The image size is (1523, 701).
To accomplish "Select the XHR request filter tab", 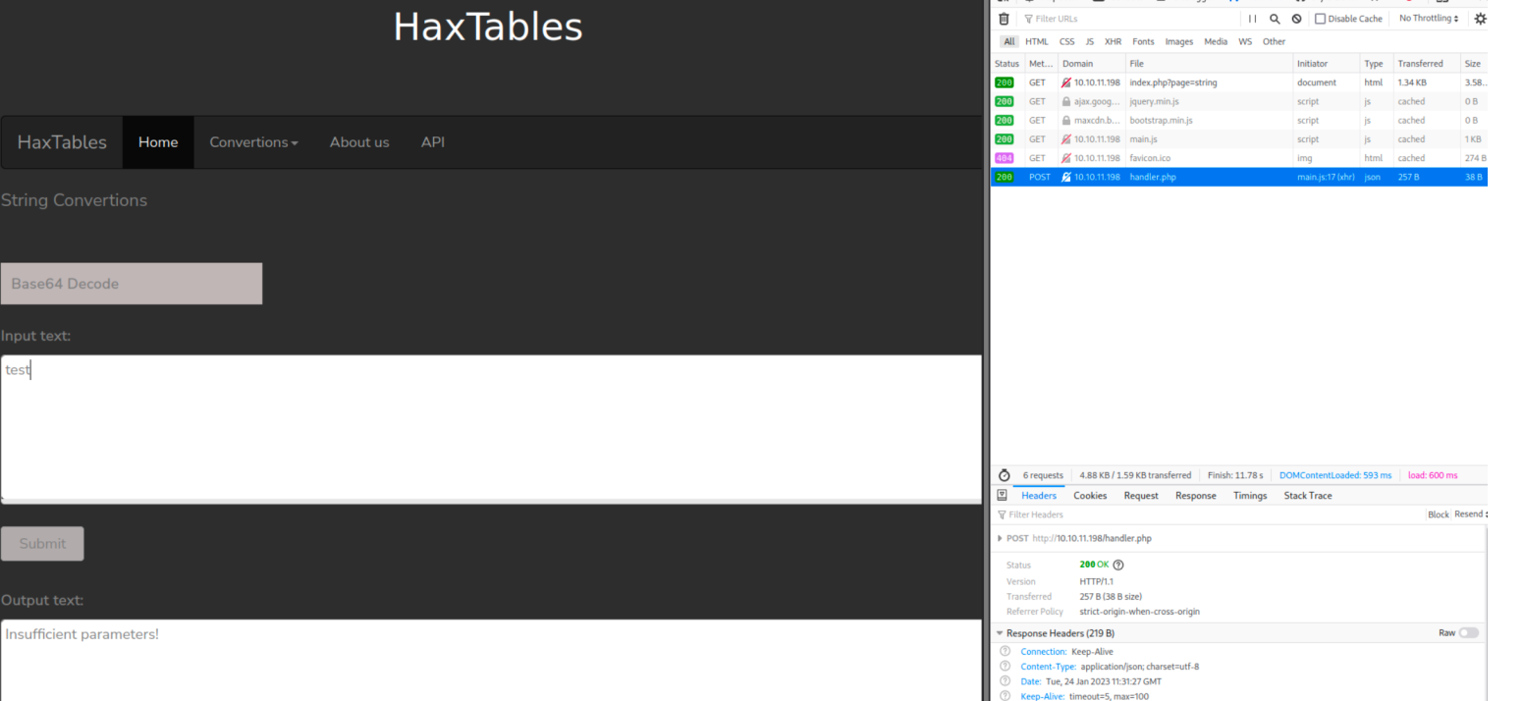I will pyautogui.click(x=1113, y=41).
